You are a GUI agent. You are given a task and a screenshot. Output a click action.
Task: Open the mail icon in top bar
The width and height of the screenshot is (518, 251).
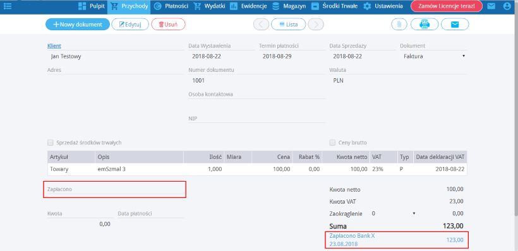click(491, 6)
